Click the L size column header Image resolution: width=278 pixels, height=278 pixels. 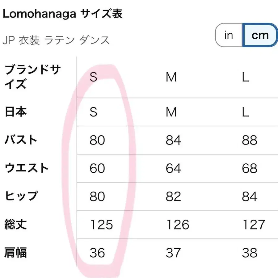click(246, 77)
